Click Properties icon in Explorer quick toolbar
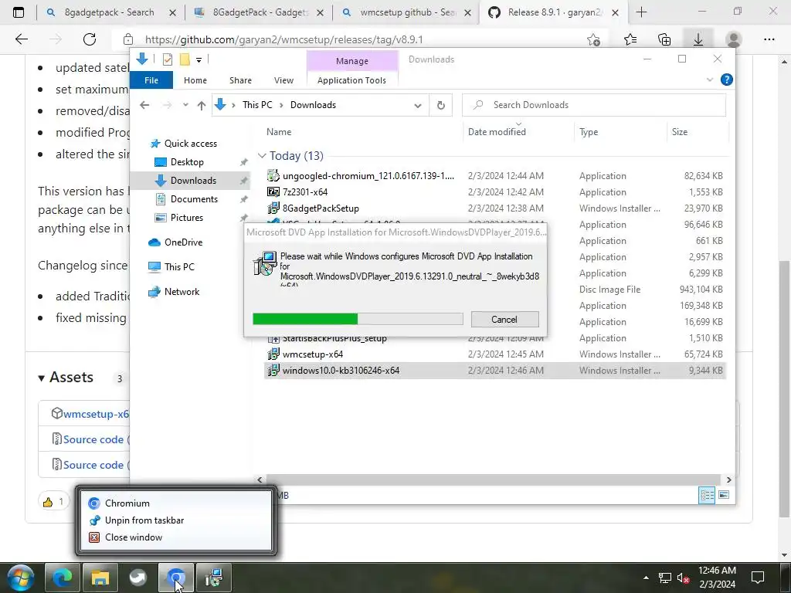The width and height of the screenshot is (791, 593). coord(168,59)
